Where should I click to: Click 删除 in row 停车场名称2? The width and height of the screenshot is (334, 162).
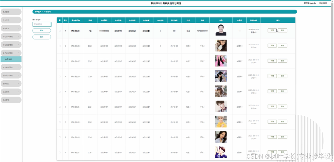point(282,137)
